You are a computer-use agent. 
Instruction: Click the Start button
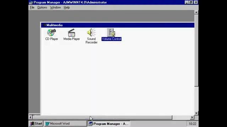coord(36,123)
